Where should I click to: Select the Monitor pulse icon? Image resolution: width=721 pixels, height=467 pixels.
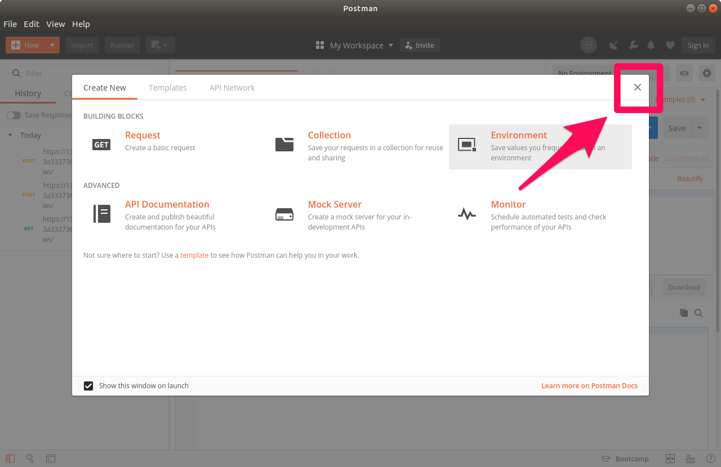click(467, 214)
